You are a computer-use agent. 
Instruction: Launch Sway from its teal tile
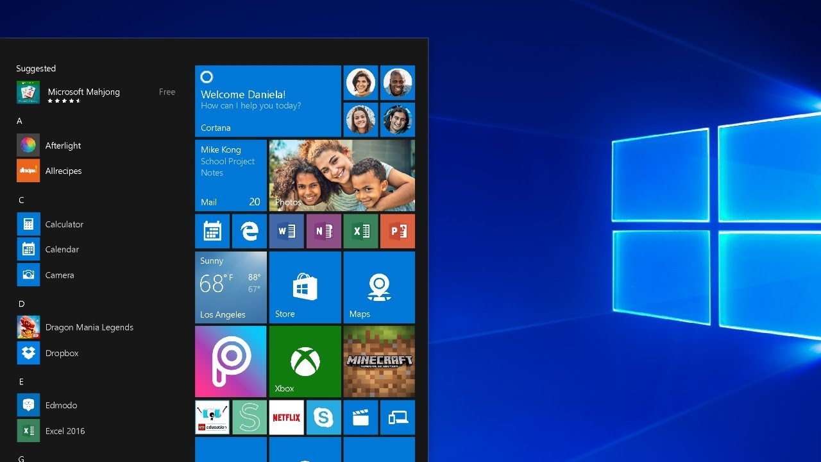click(x=249, y=417)
